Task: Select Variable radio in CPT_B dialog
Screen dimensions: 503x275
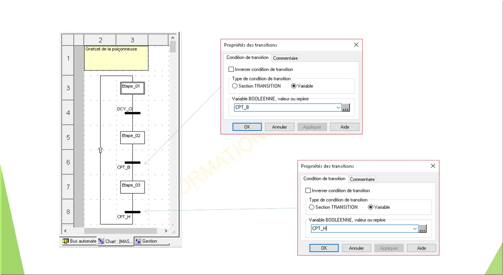Action: point(294,86)
